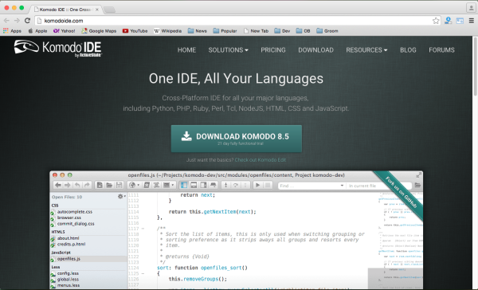Open the DOWNLOAD navigation item
This screenshot has height=290, width=478.
coord(315,50)
